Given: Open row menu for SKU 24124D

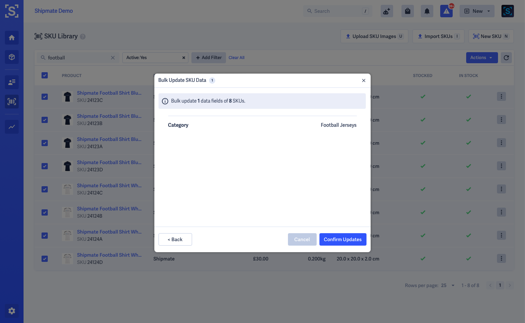Looking at the screenshot, I should click(501, 258).
